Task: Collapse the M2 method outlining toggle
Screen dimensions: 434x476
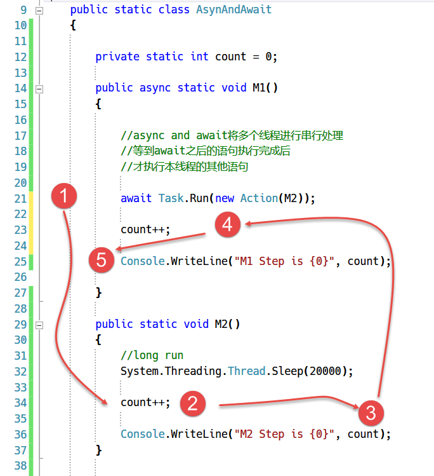Action: click(39, 325)
